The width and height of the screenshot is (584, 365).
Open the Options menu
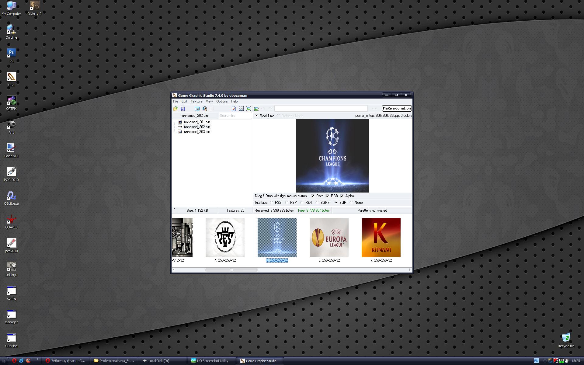[x=222, y=102]
